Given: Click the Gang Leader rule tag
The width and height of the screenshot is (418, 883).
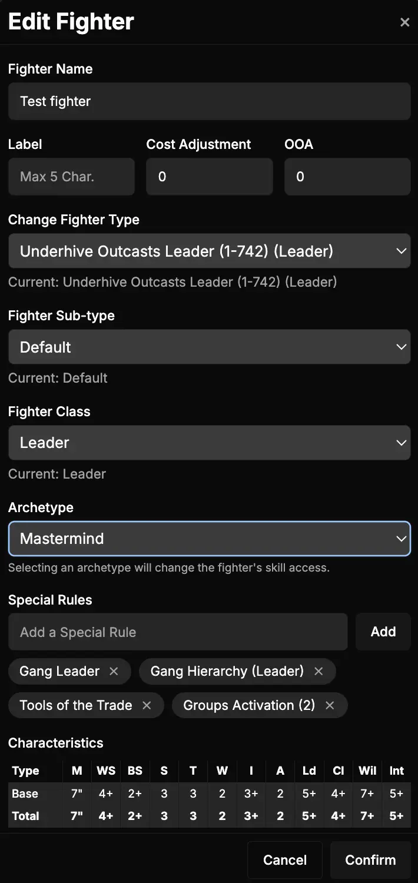Looking at the screenshot, I should point(59,671).
